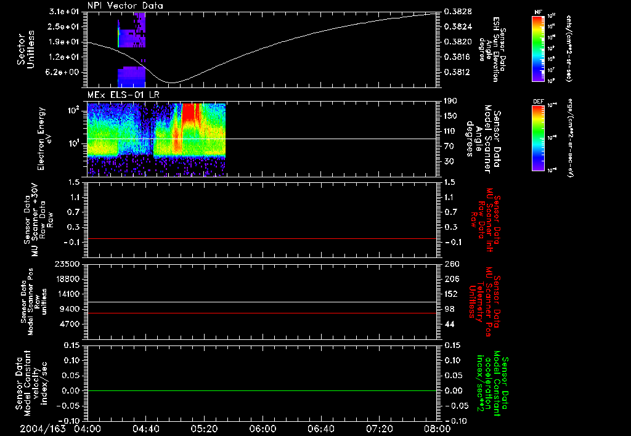The width and height of the screenshot is (631, 436).
Task: Click the 'ESH Sun Elevation Angle' axis title
Action: click(x=491, y=49)
